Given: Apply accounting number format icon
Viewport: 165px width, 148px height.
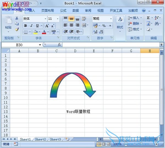Looking at the screenshot, I should tap(95, 26).
